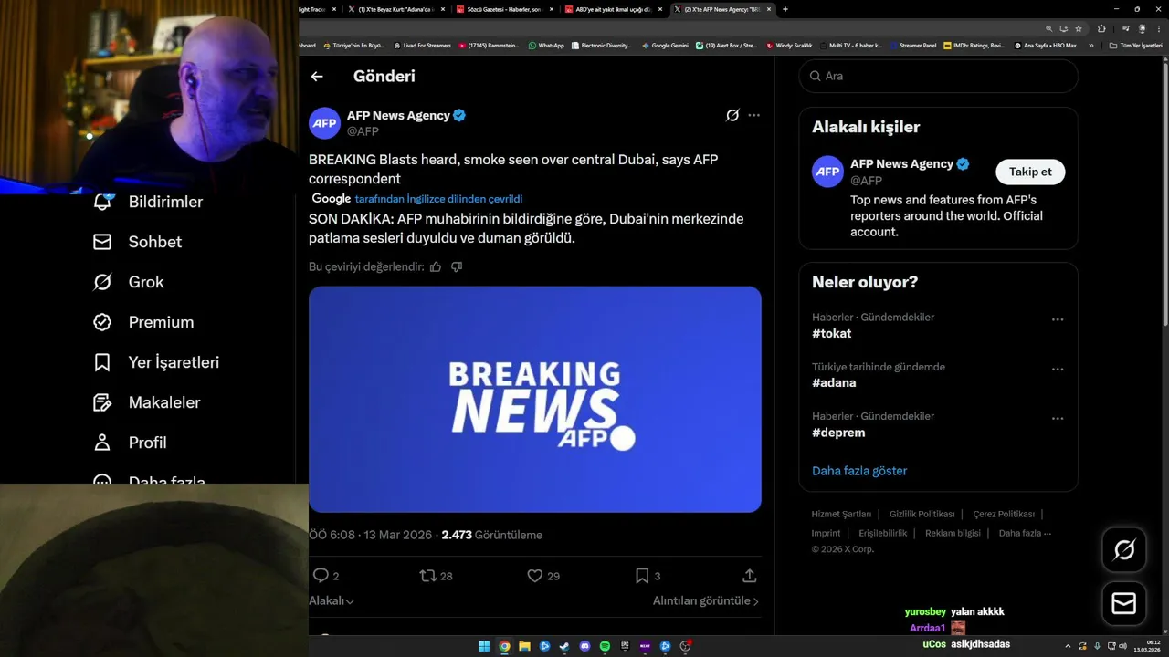Open Premium in the sidebar

143,322
